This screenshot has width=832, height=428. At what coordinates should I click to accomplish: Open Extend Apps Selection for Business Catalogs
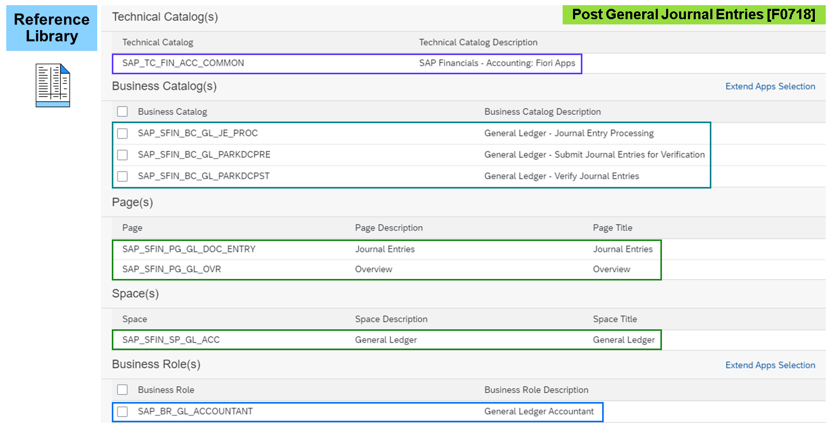tap(770, 86)
